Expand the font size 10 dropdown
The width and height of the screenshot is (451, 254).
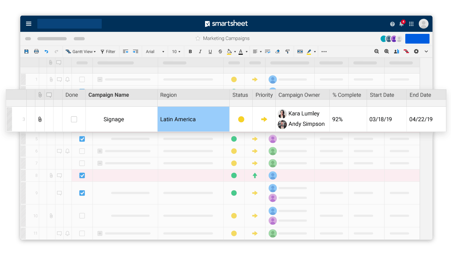click(x=176, y=52)
